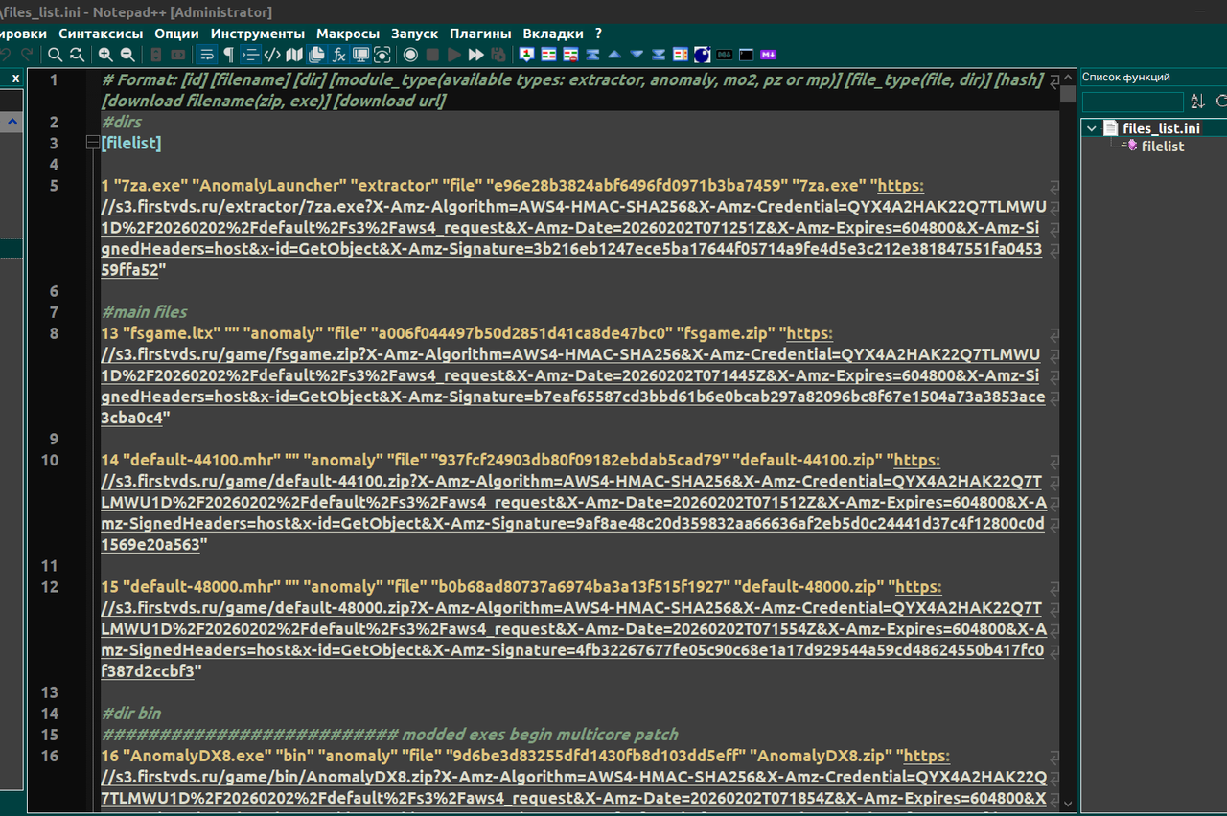Open the console terminal plugin icon
Image resolution: width=1227 pixels, height=816 pixels.
pos(747,55)
